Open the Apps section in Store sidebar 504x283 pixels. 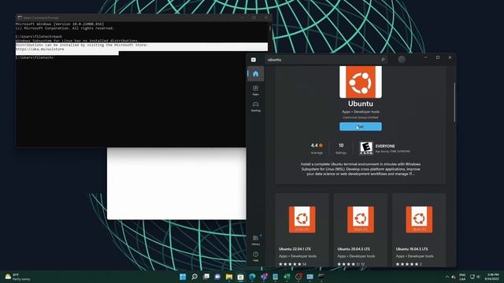click(x=255, y=90)
